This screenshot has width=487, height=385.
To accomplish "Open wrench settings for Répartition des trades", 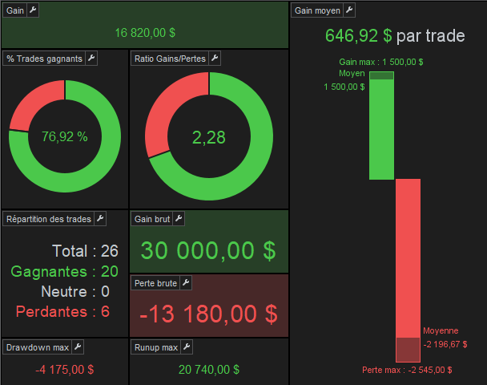I will 100,219.
